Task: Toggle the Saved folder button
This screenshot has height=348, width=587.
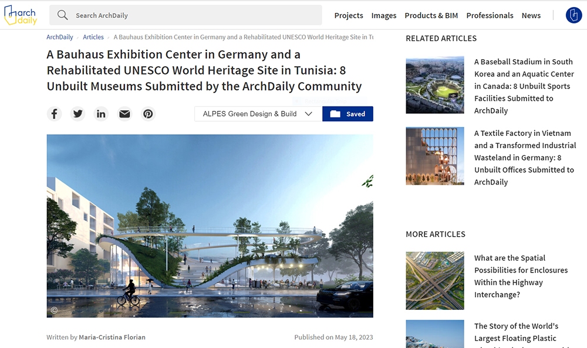Action: pos(348,114)
